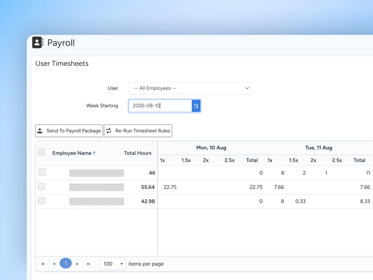Viewport: 373px width, 280px height.
Task: Click the 42.98 total hours cell
Action: [148, 201]
